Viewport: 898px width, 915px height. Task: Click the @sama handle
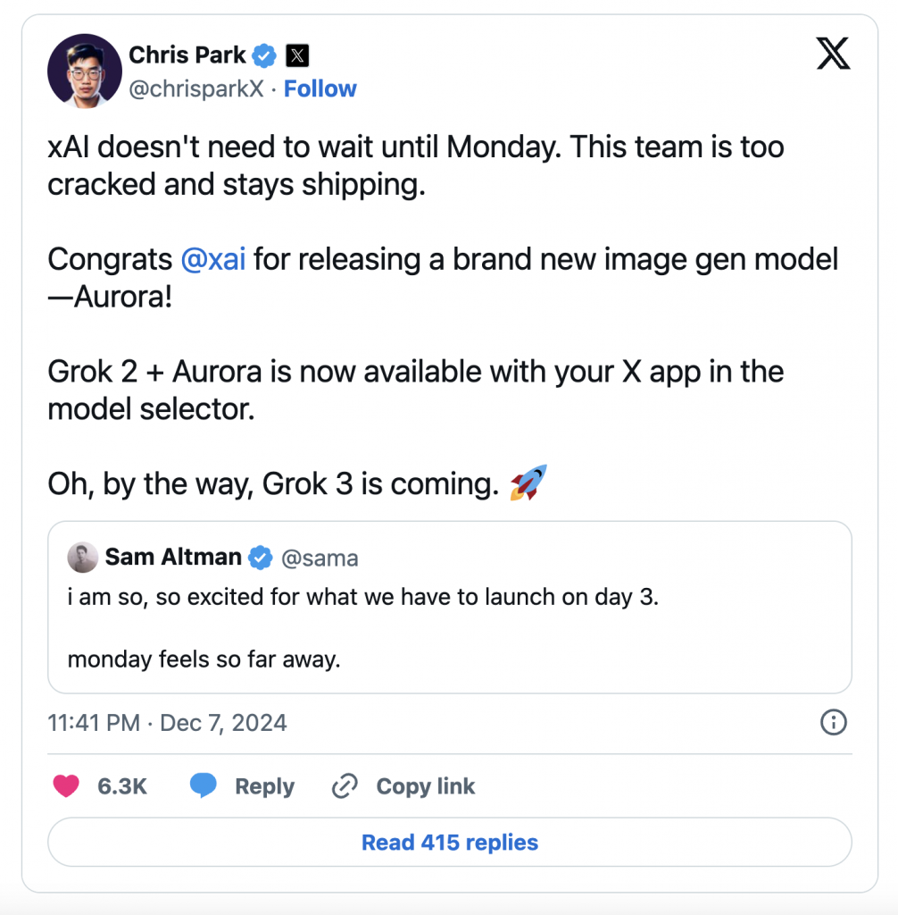click(x=320, y=558)
